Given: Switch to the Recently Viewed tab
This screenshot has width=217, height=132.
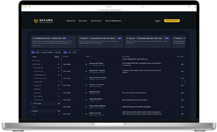Looking at the screenshot, I should (47, 52).
